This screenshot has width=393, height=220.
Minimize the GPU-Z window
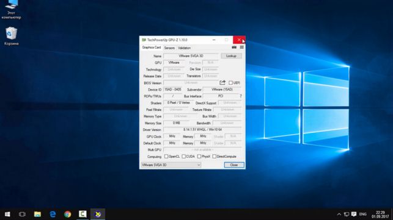tap(214, 40)
